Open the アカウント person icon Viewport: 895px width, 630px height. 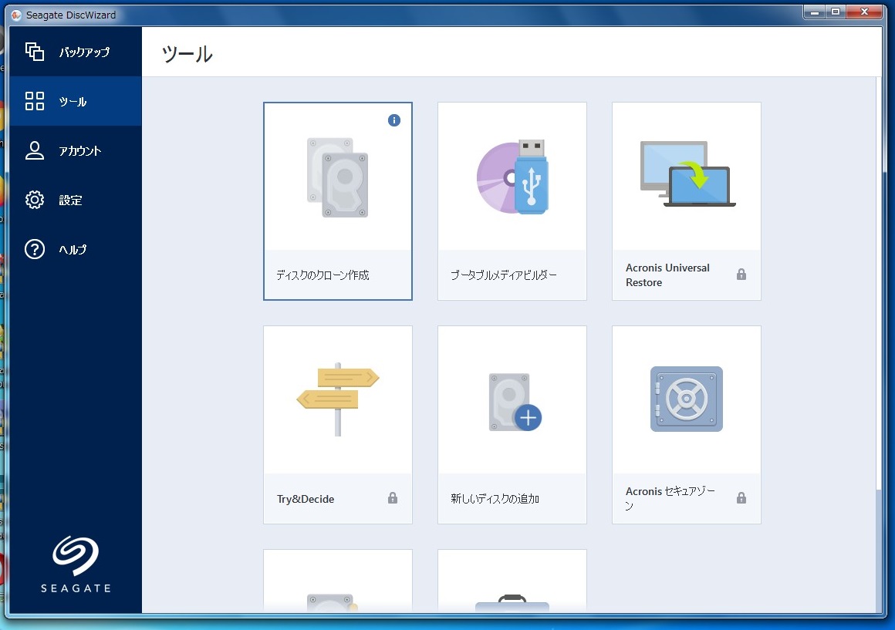pos(35,150)
